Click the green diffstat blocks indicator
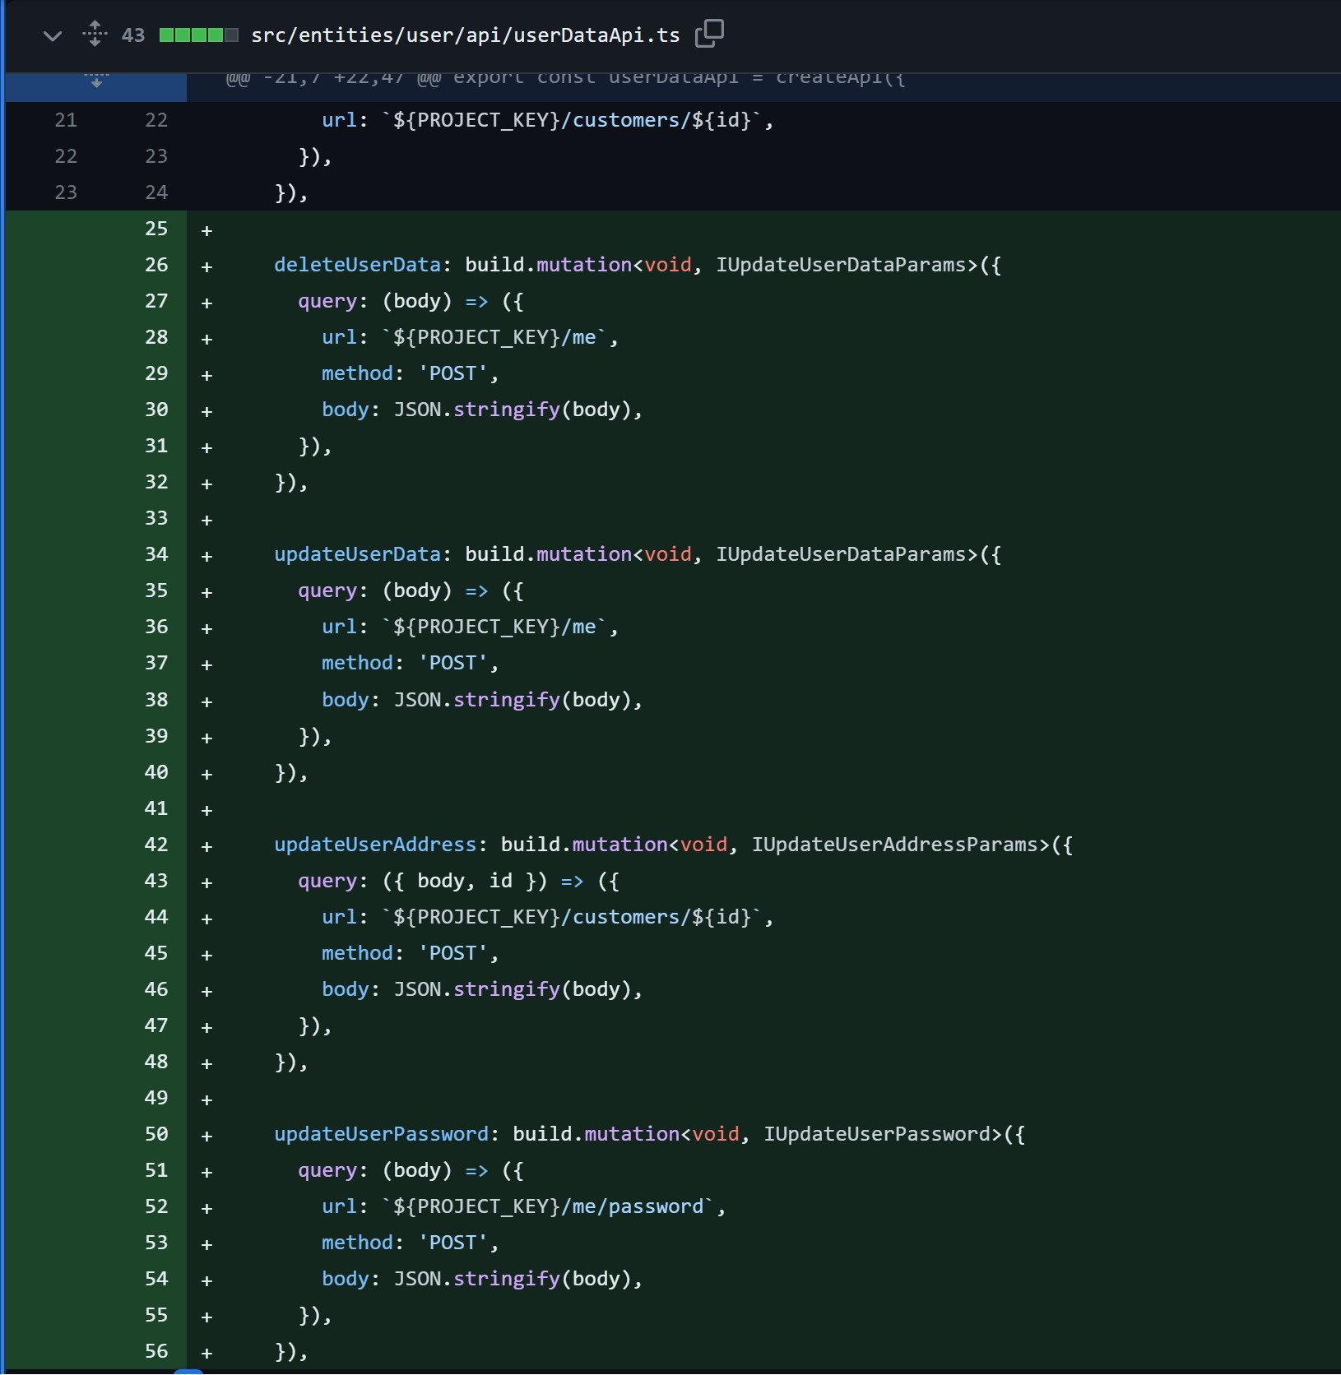 coord(198,35)
